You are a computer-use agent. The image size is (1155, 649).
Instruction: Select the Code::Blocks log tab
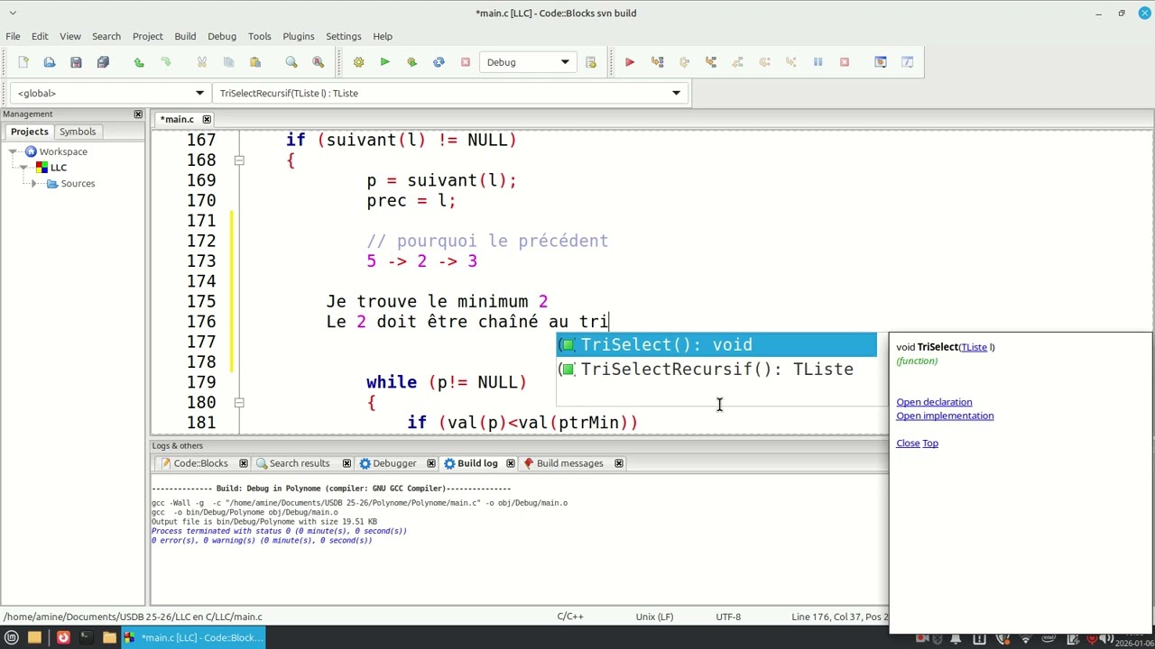click(x=200, y=463)
